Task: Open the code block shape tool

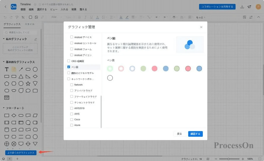Action: point(6,98)
